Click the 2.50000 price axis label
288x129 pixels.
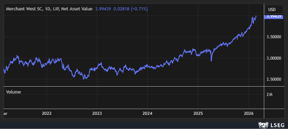(x=274, y=79)
